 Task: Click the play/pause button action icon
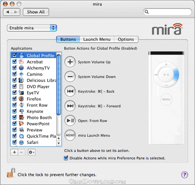(70, 121)
